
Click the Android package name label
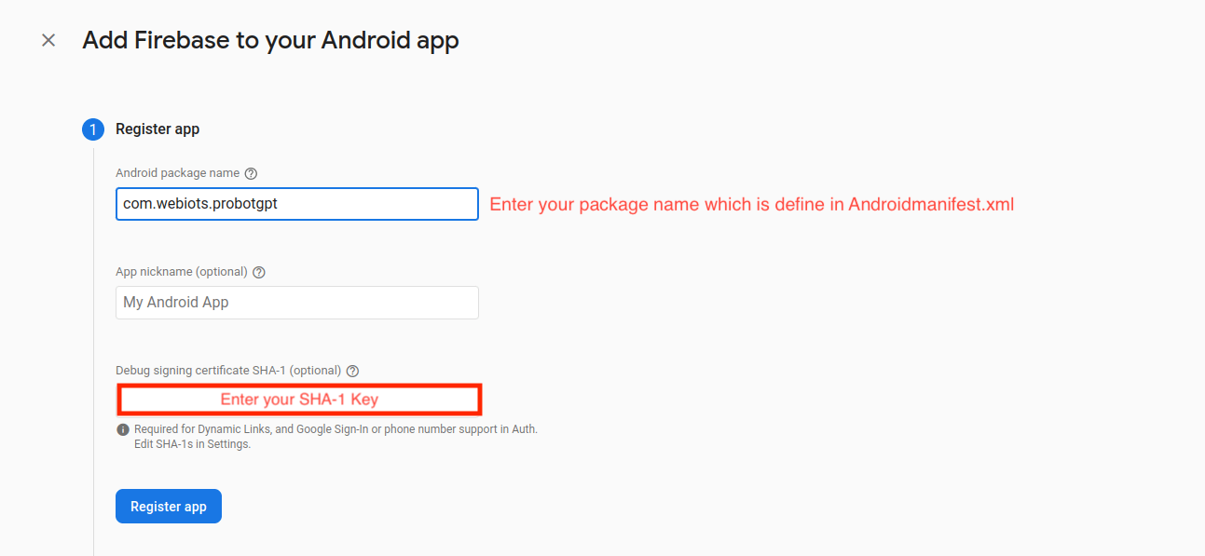coord(177,173)
